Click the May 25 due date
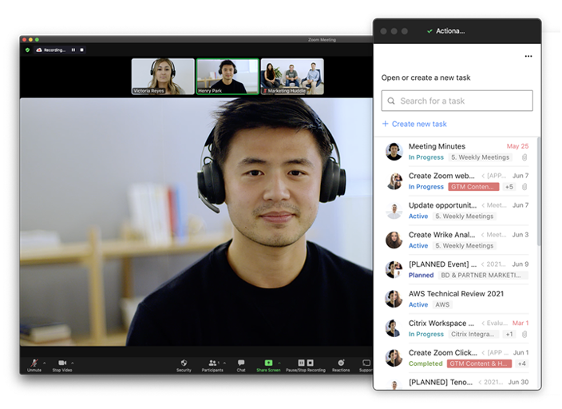The height and width of the screenshot is (409, 562). point(517,146)
